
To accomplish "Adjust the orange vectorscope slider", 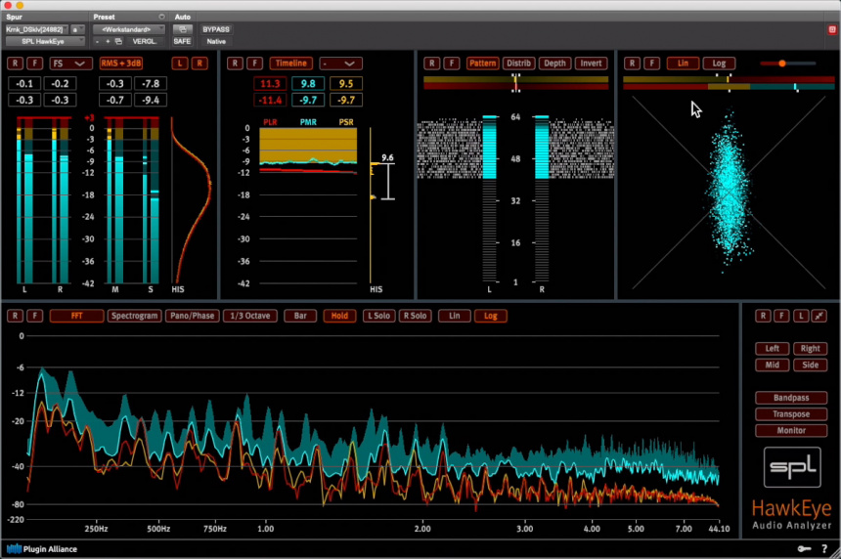I will (x=781, y=64).
